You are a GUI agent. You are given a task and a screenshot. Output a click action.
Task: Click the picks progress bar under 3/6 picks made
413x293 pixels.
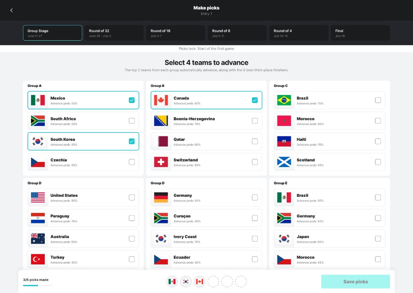pos(38,286)
